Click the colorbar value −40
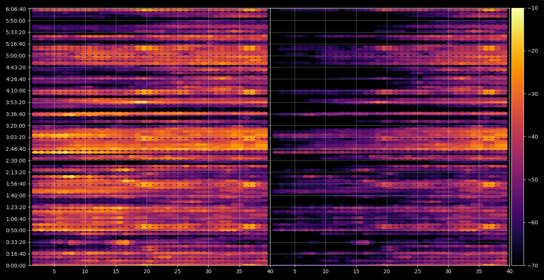The width and height of the screenshot is (544, 280). pos(533,137)
